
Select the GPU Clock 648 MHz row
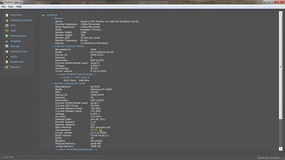click(x=76, y=80)
